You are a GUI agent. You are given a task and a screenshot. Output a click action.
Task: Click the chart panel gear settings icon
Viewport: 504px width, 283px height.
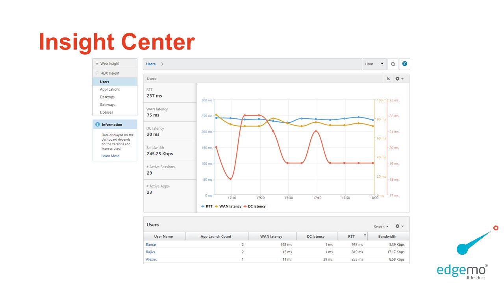399,79
